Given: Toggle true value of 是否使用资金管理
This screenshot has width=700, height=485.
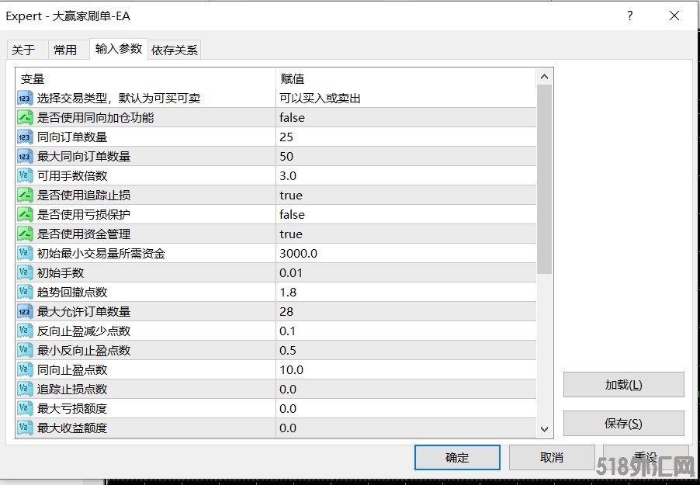Looking at the screenshot, I should (x=406, y=234).
